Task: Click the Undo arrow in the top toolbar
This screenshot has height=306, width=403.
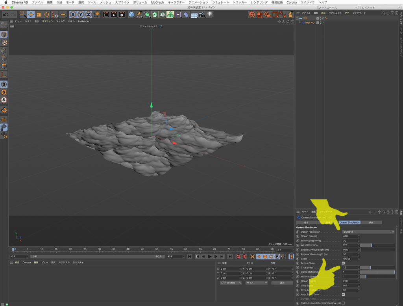Action: (6, 15)
